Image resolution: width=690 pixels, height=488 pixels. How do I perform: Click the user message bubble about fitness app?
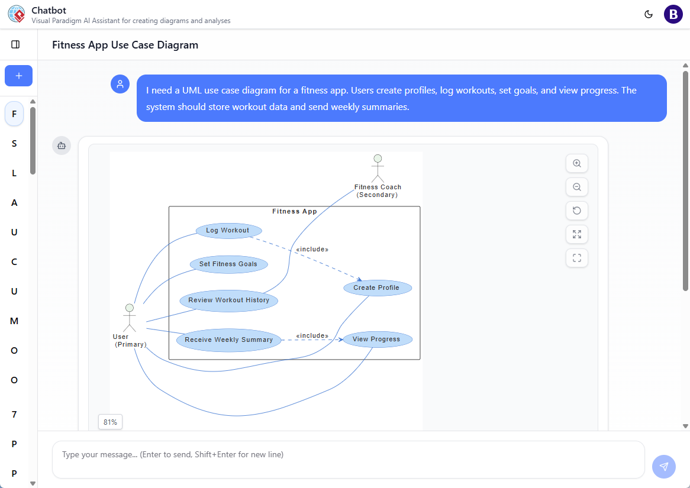[402, 98]
